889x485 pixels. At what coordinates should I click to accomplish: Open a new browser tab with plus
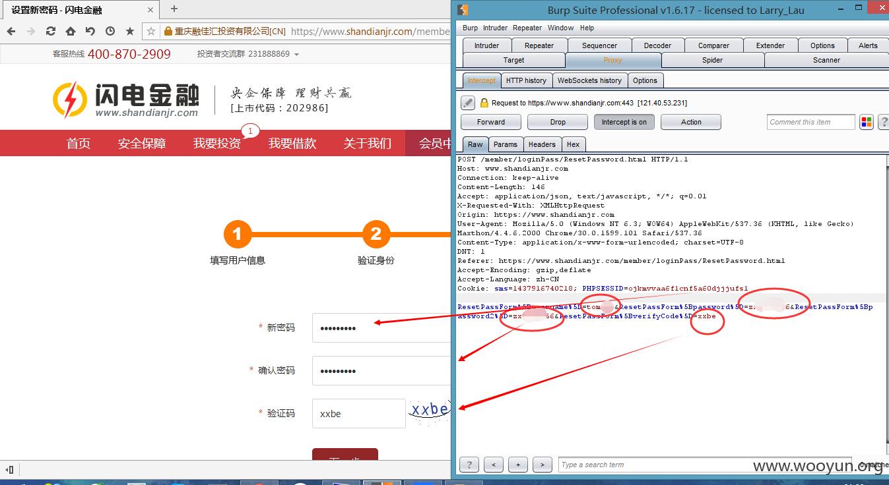[x=174, y=9]
